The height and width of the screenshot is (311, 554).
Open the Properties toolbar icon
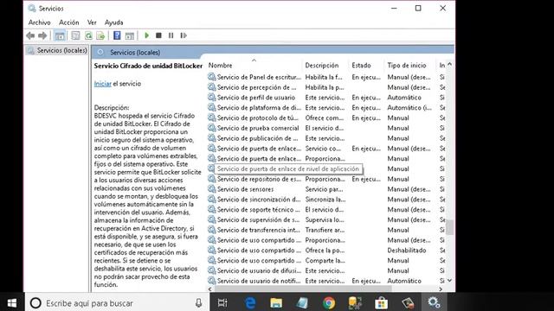(x=75, y=35)
